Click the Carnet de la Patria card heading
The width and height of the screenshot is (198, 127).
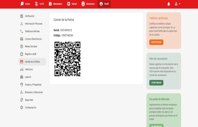point(64,20)
